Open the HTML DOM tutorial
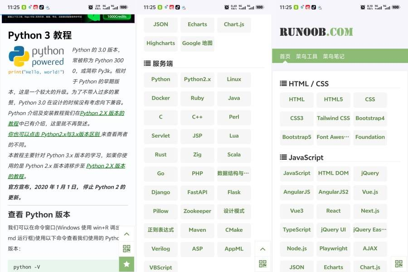The width and height of the screenshot is (408, 272). [x=333, y=173]
